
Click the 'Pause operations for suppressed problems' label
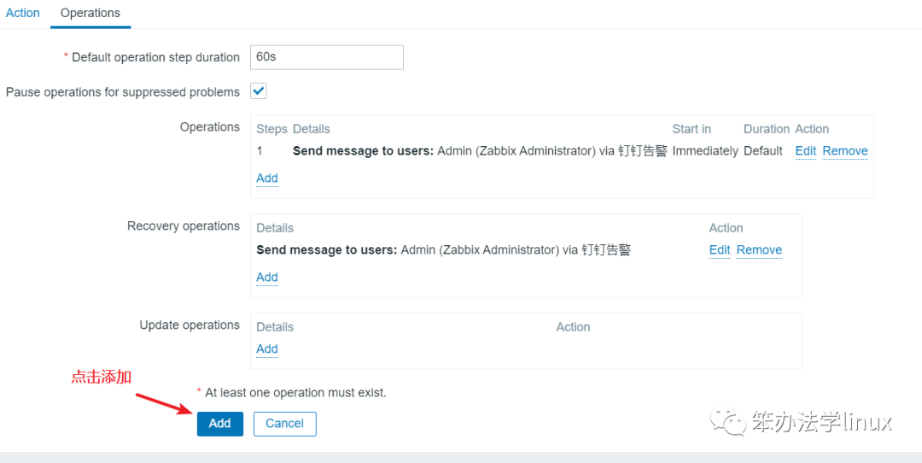click(123, 92)
